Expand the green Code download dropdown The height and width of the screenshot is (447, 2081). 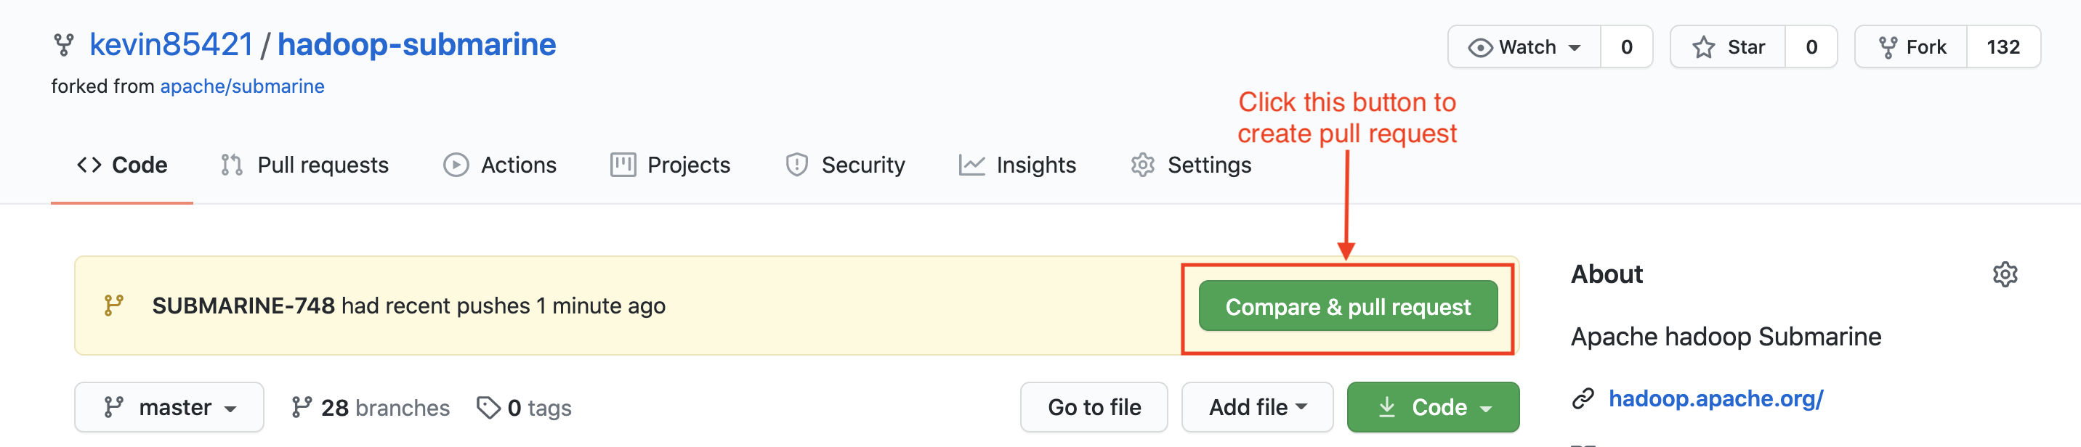coord(1432,408)
